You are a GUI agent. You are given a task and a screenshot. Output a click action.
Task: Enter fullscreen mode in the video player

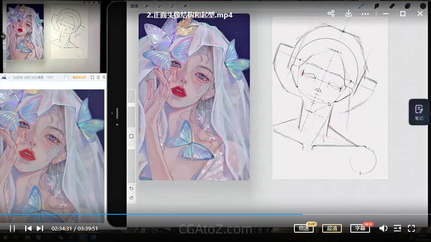[411, 228]
